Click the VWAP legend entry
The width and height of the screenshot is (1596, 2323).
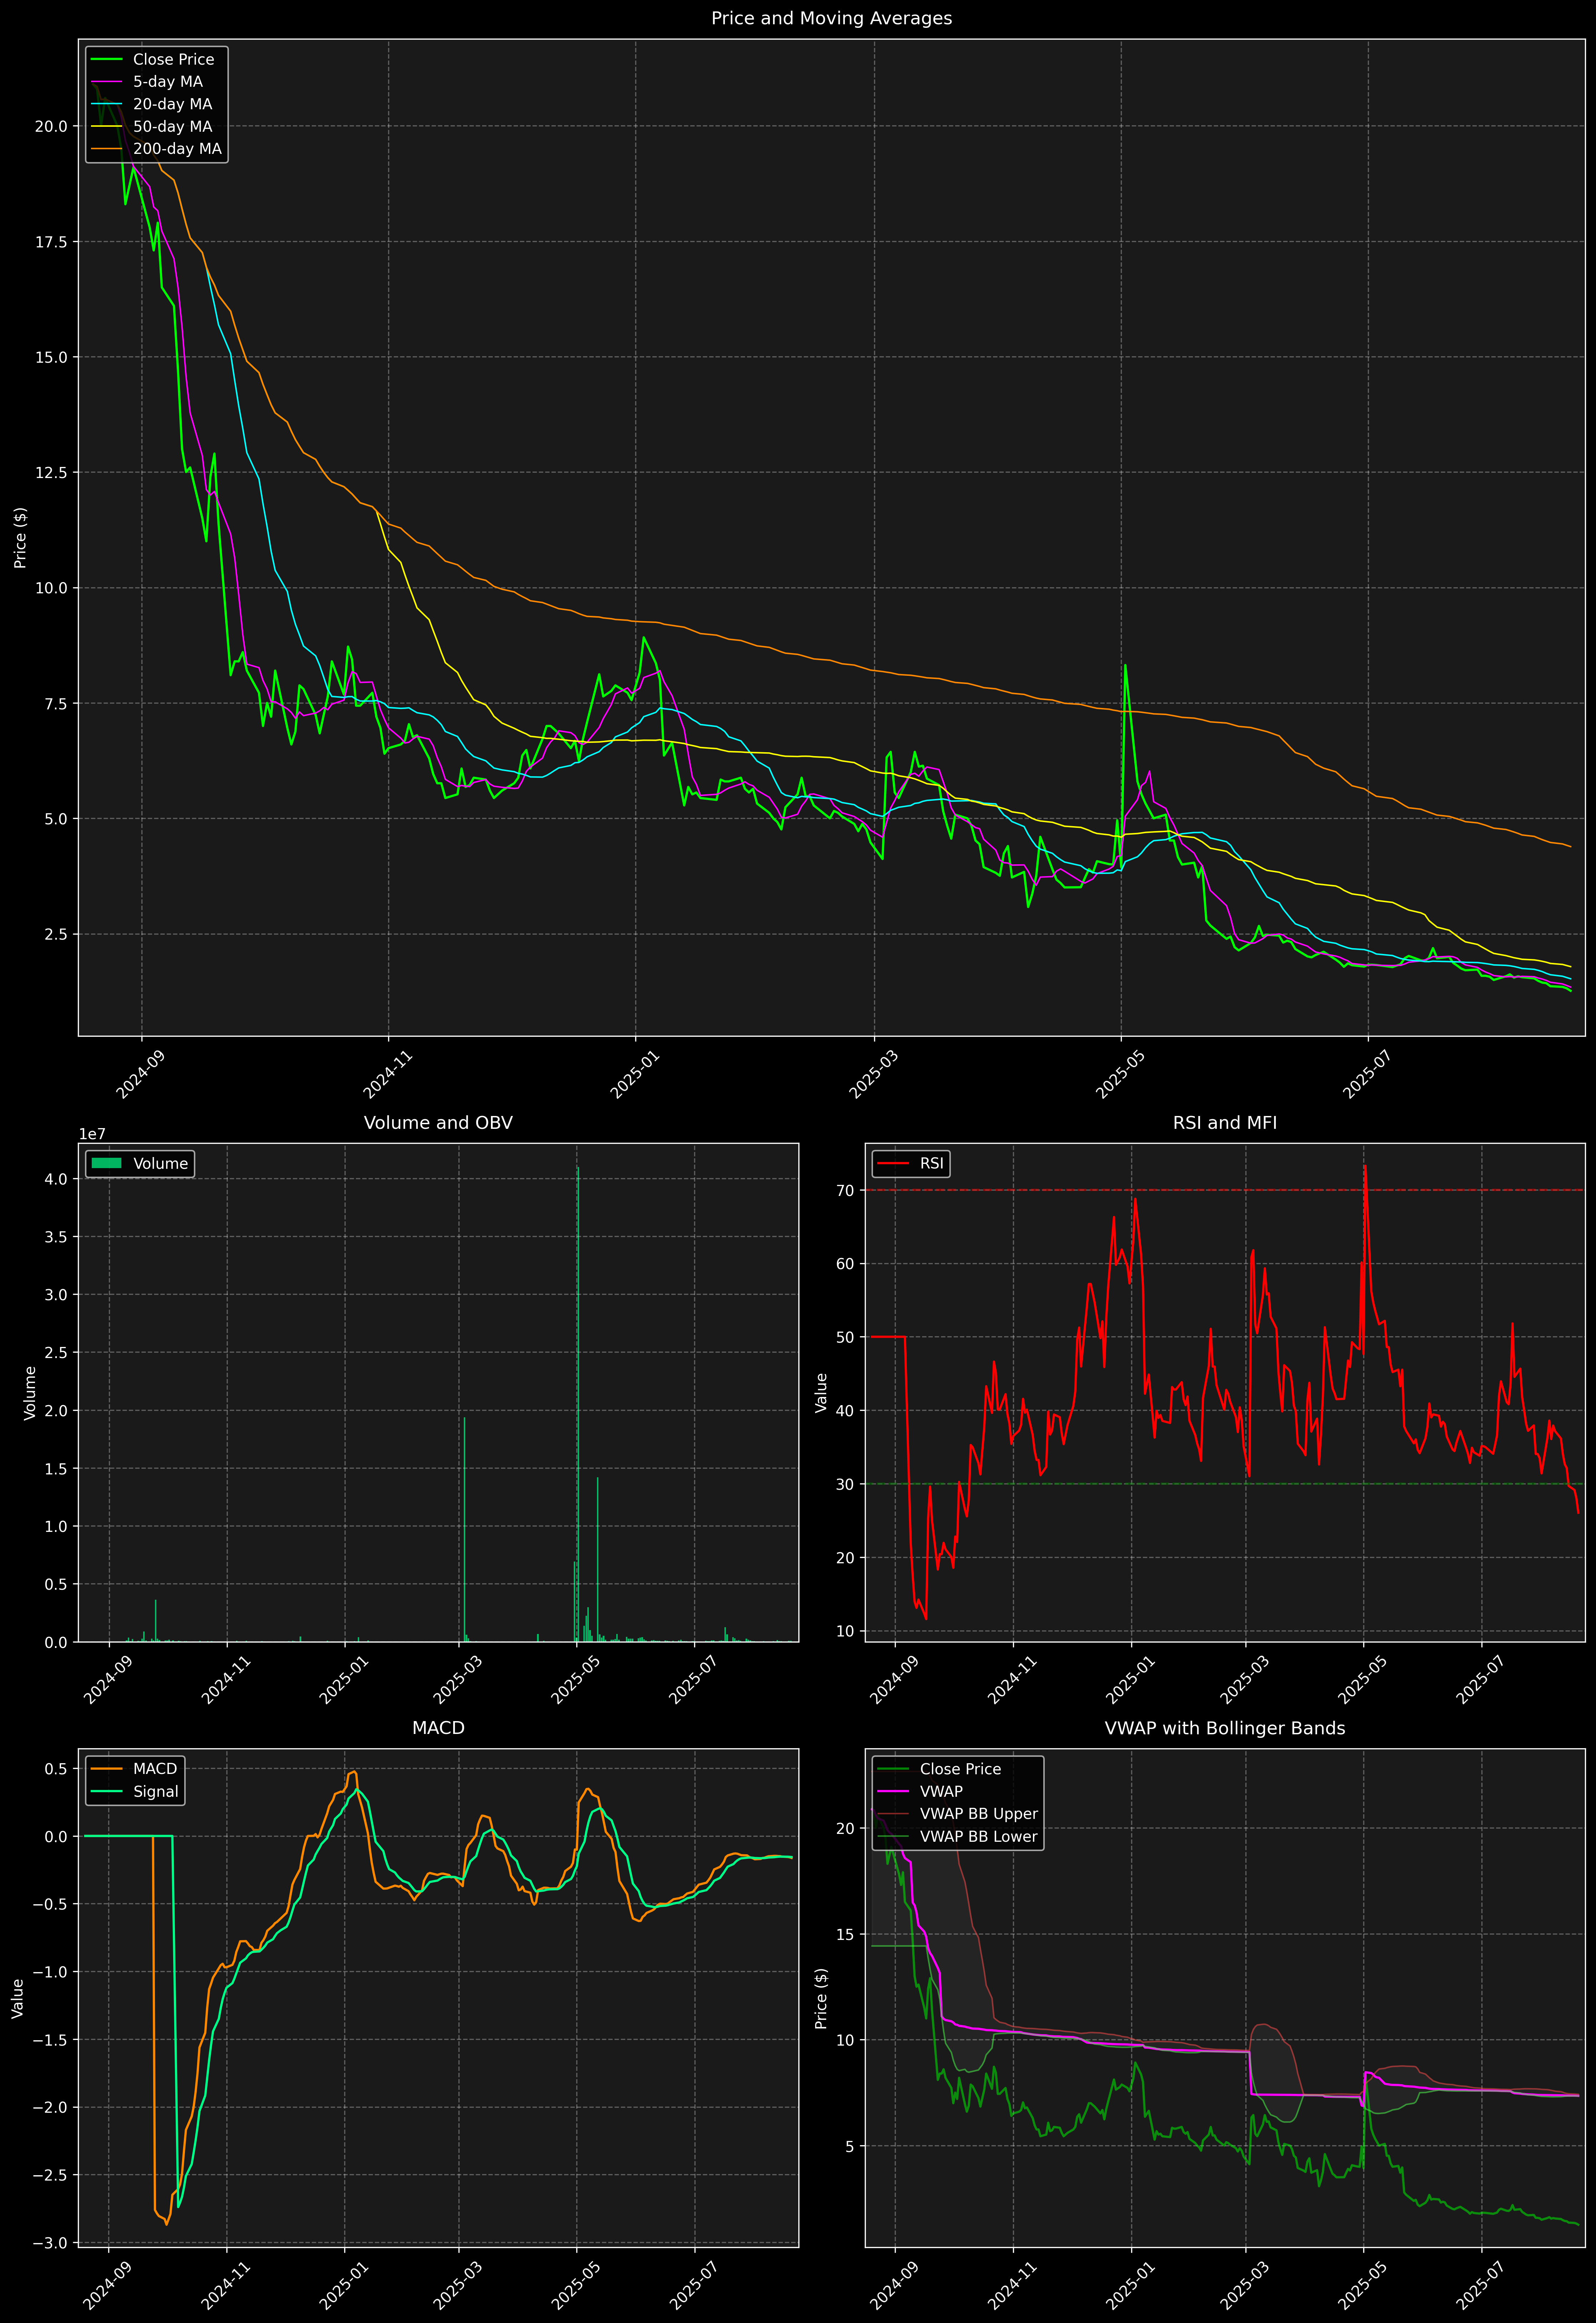point(941,1791)
